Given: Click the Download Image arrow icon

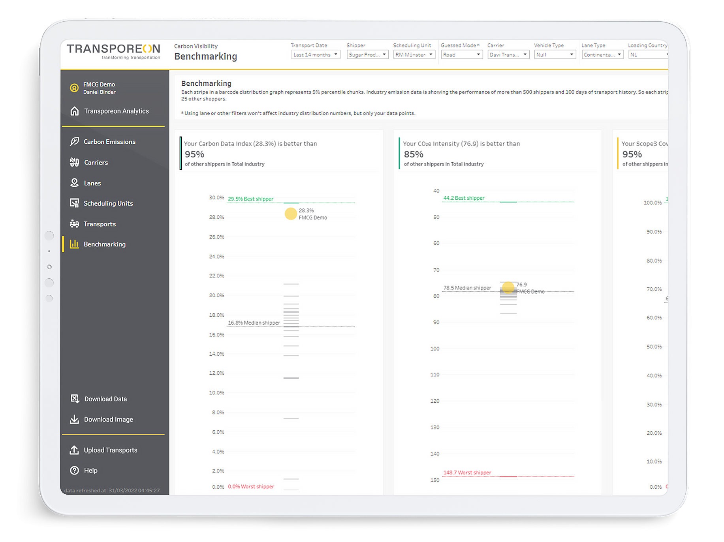Looking at the screenshot, I should pos(74,419).
